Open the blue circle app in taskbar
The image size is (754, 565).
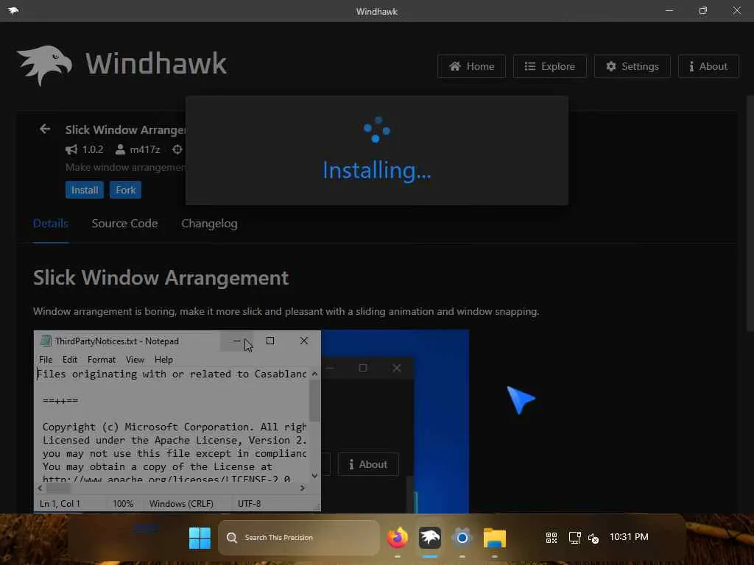click(462, 538)
